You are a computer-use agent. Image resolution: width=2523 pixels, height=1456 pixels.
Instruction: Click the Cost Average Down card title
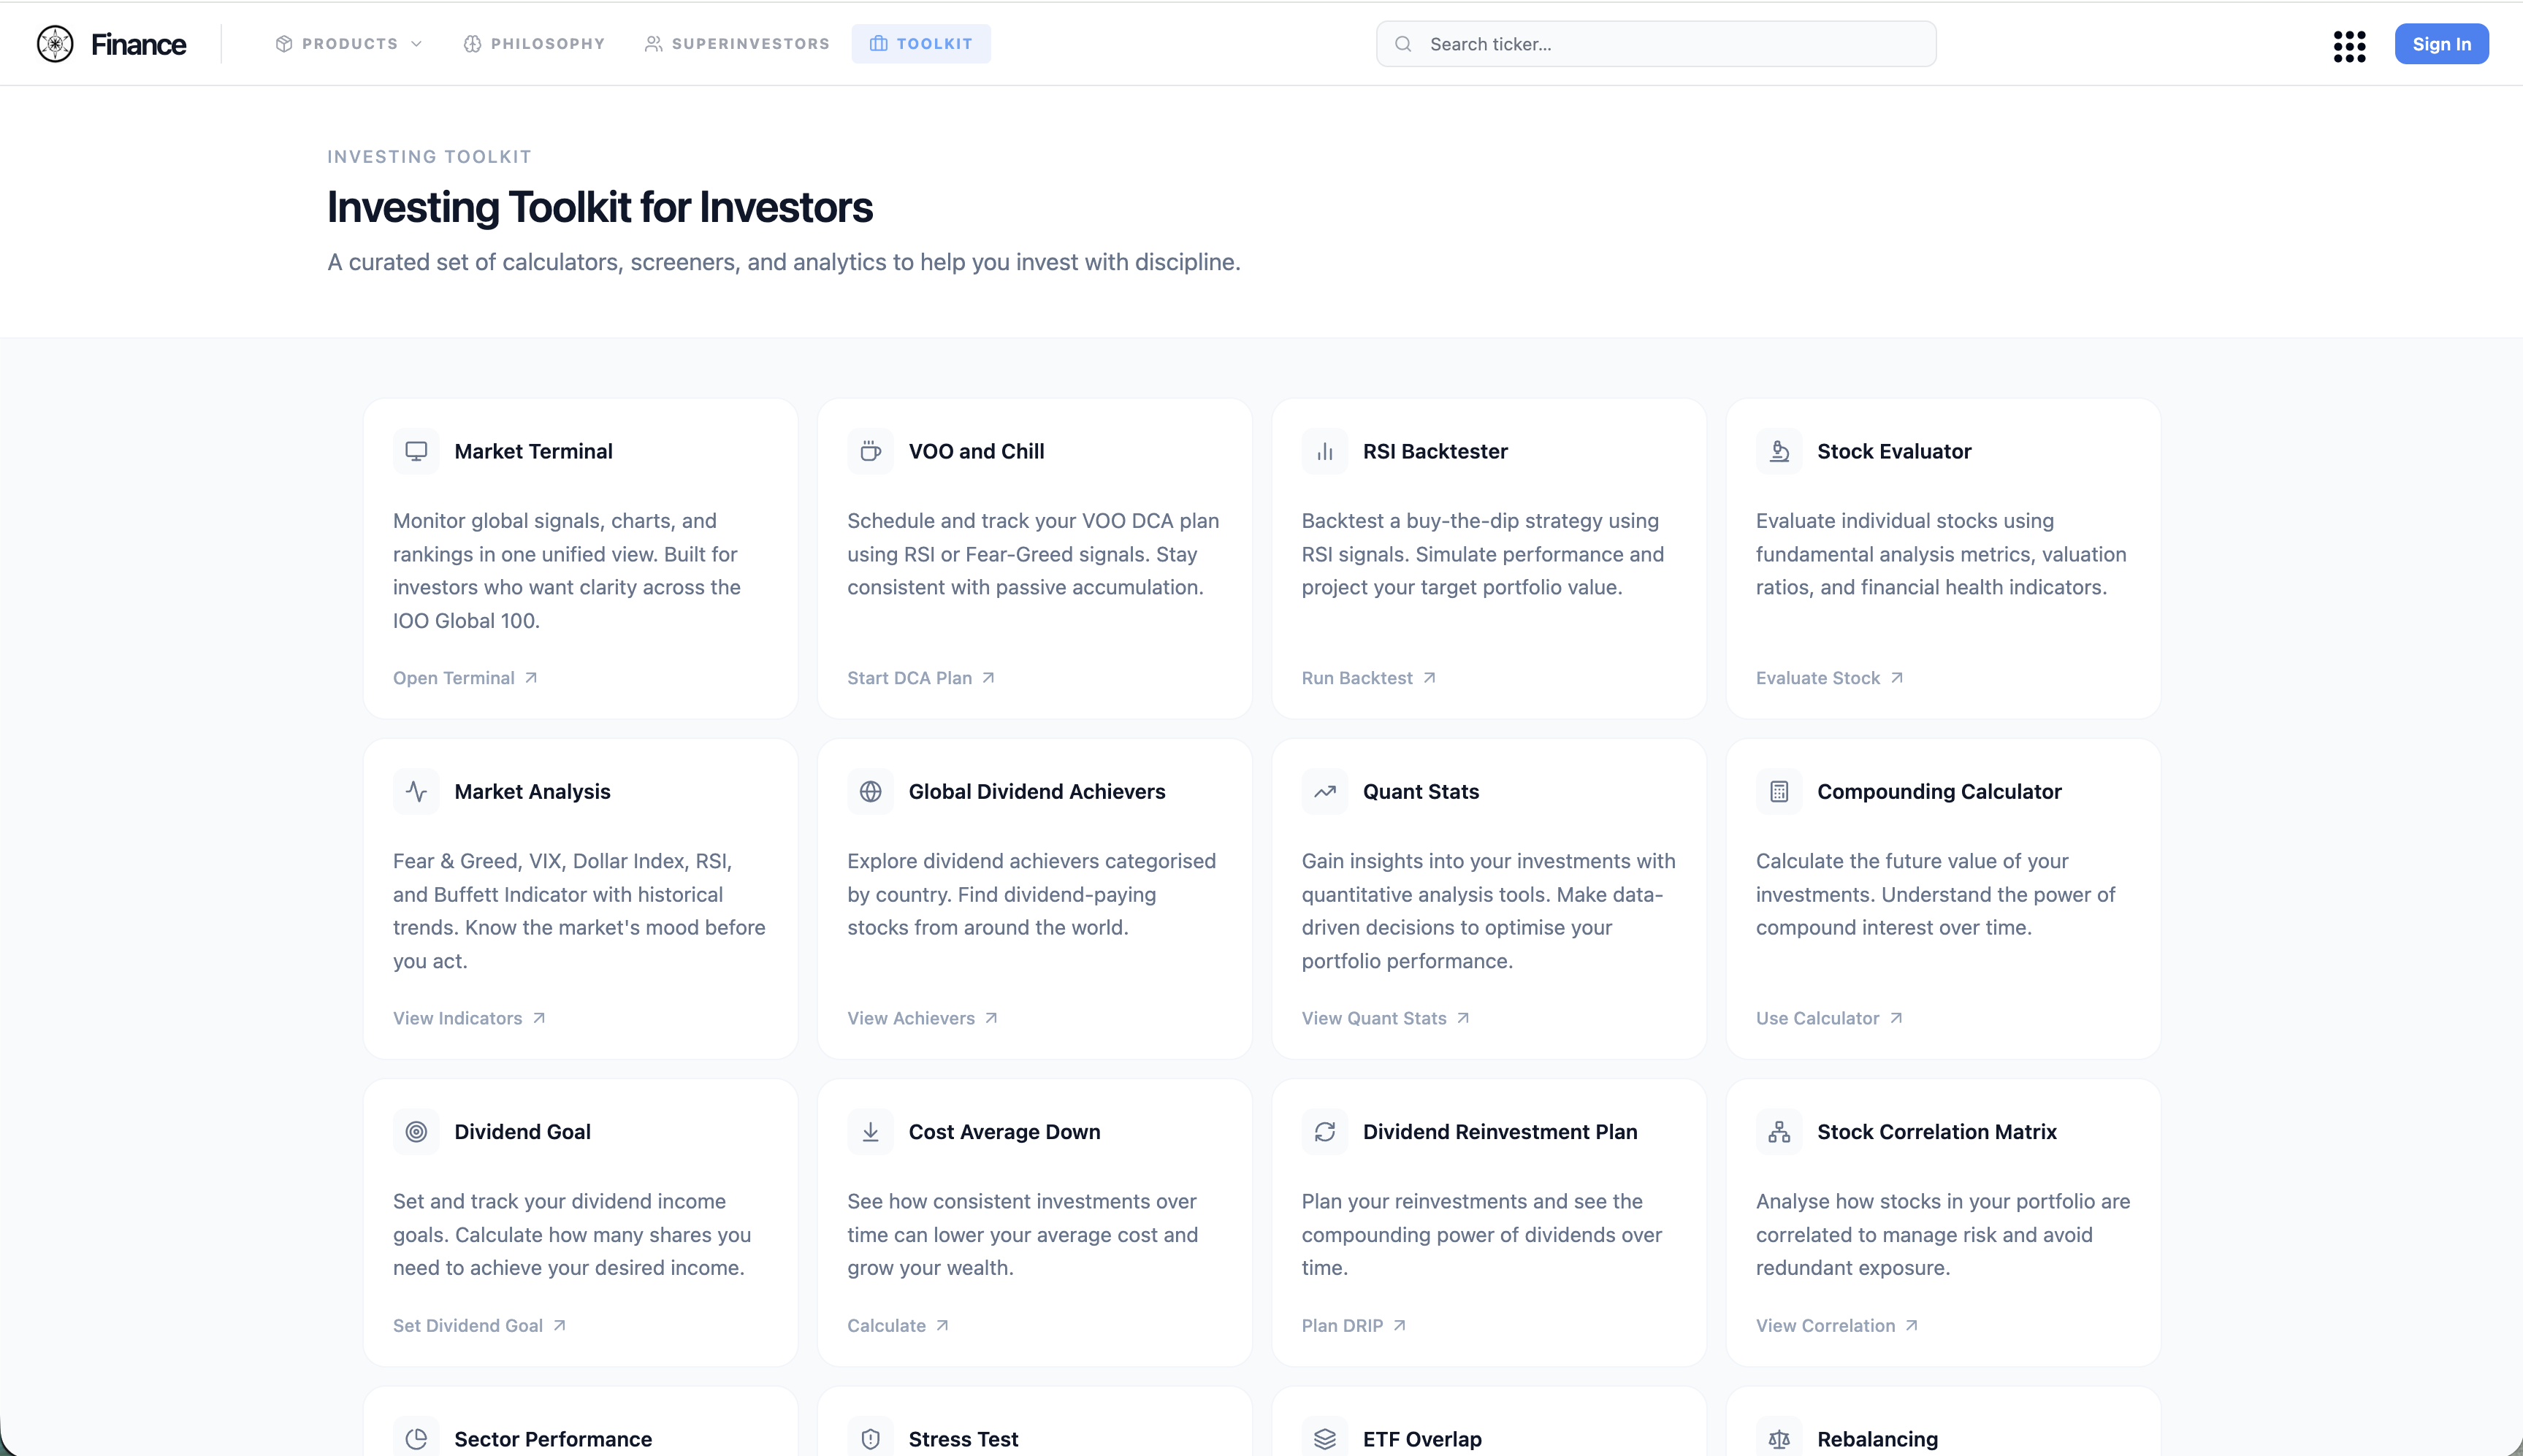click(1004, 1131)
